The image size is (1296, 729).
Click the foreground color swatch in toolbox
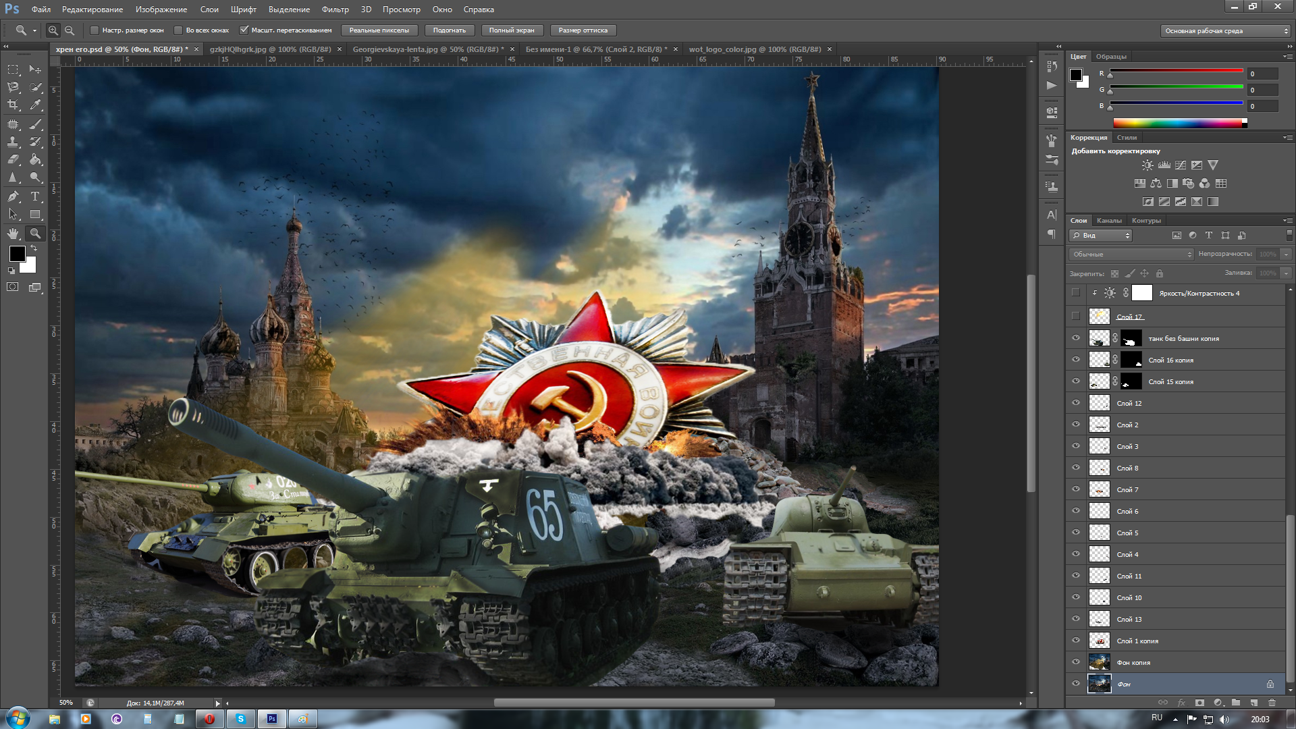click(x=18, y=254)
